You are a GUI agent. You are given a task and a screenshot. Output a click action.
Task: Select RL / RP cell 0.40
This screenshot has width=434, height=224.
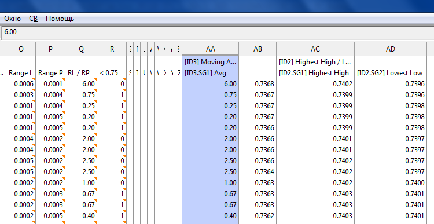coord(81,216)
